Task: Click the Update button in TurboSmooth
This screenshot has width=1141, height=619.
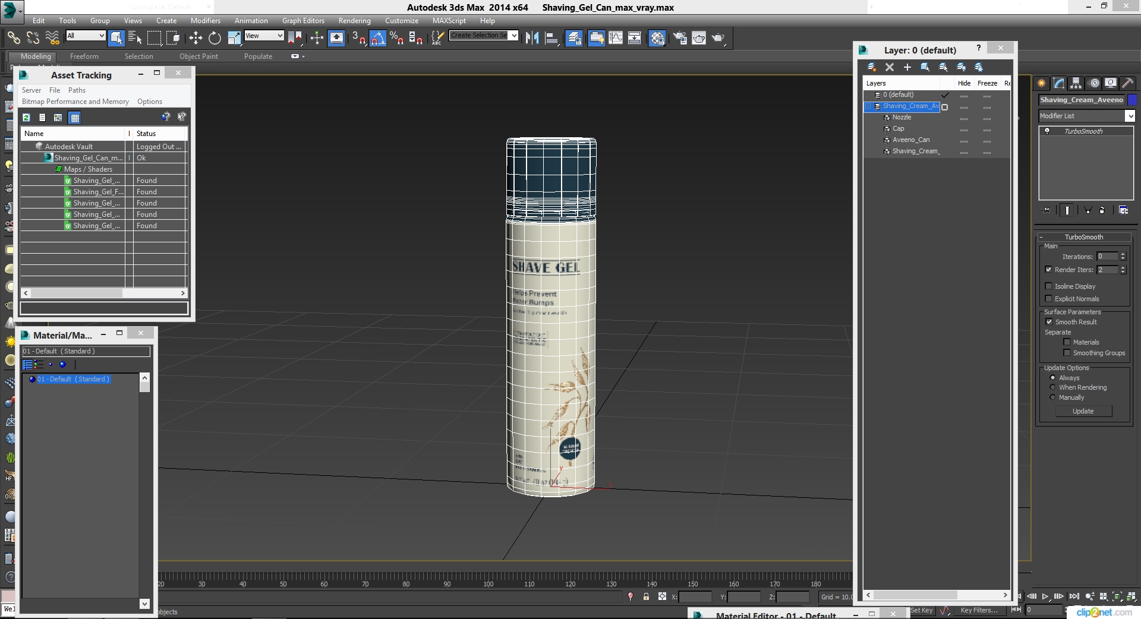Action: 1083,411
